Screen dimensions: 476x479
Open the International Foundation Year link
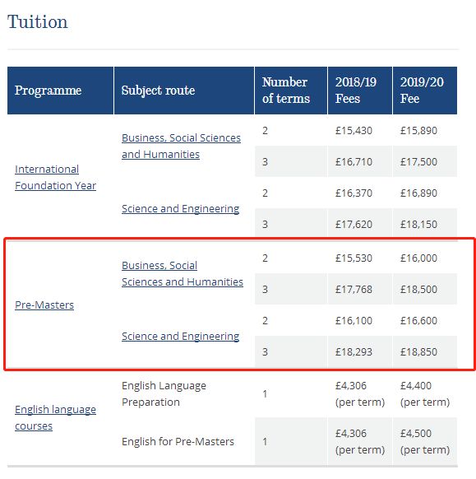pyautogui.click(x=55, y=177)
